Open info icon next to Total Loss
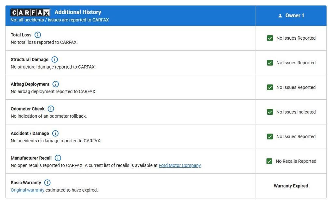This screenshot has width=333, height=205. [x=38, y=35]
